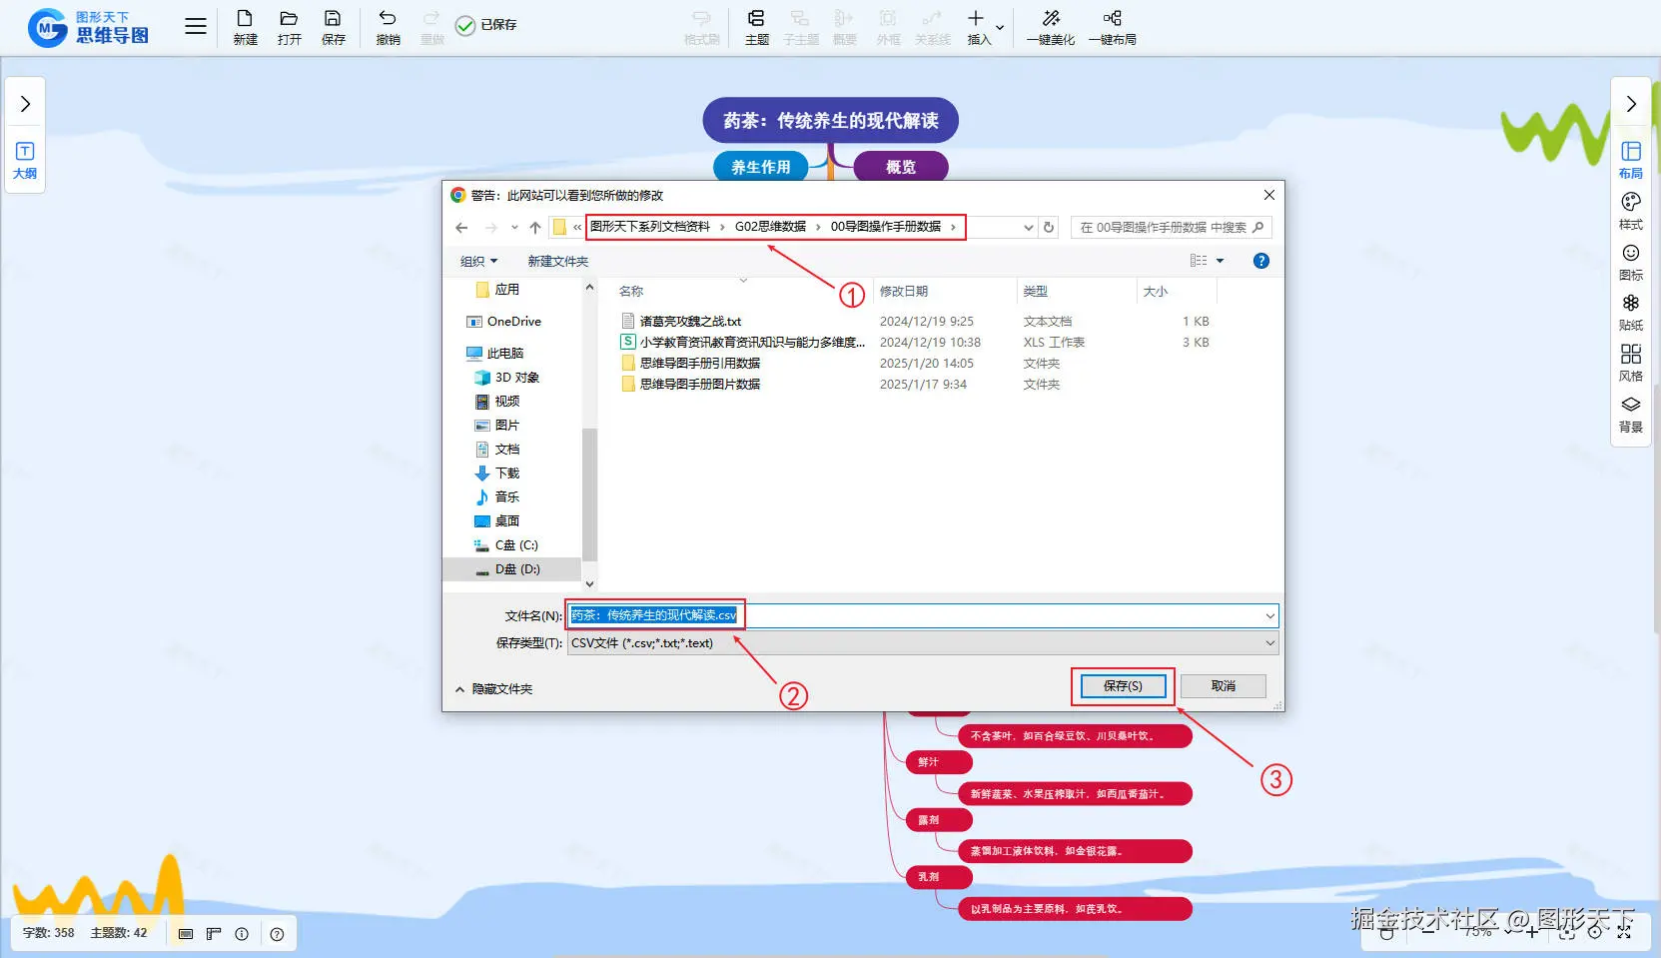Click the help icon in save dialog
Screen dimensions: 1661x958
pyautogui.click(x=1261, y=261)
